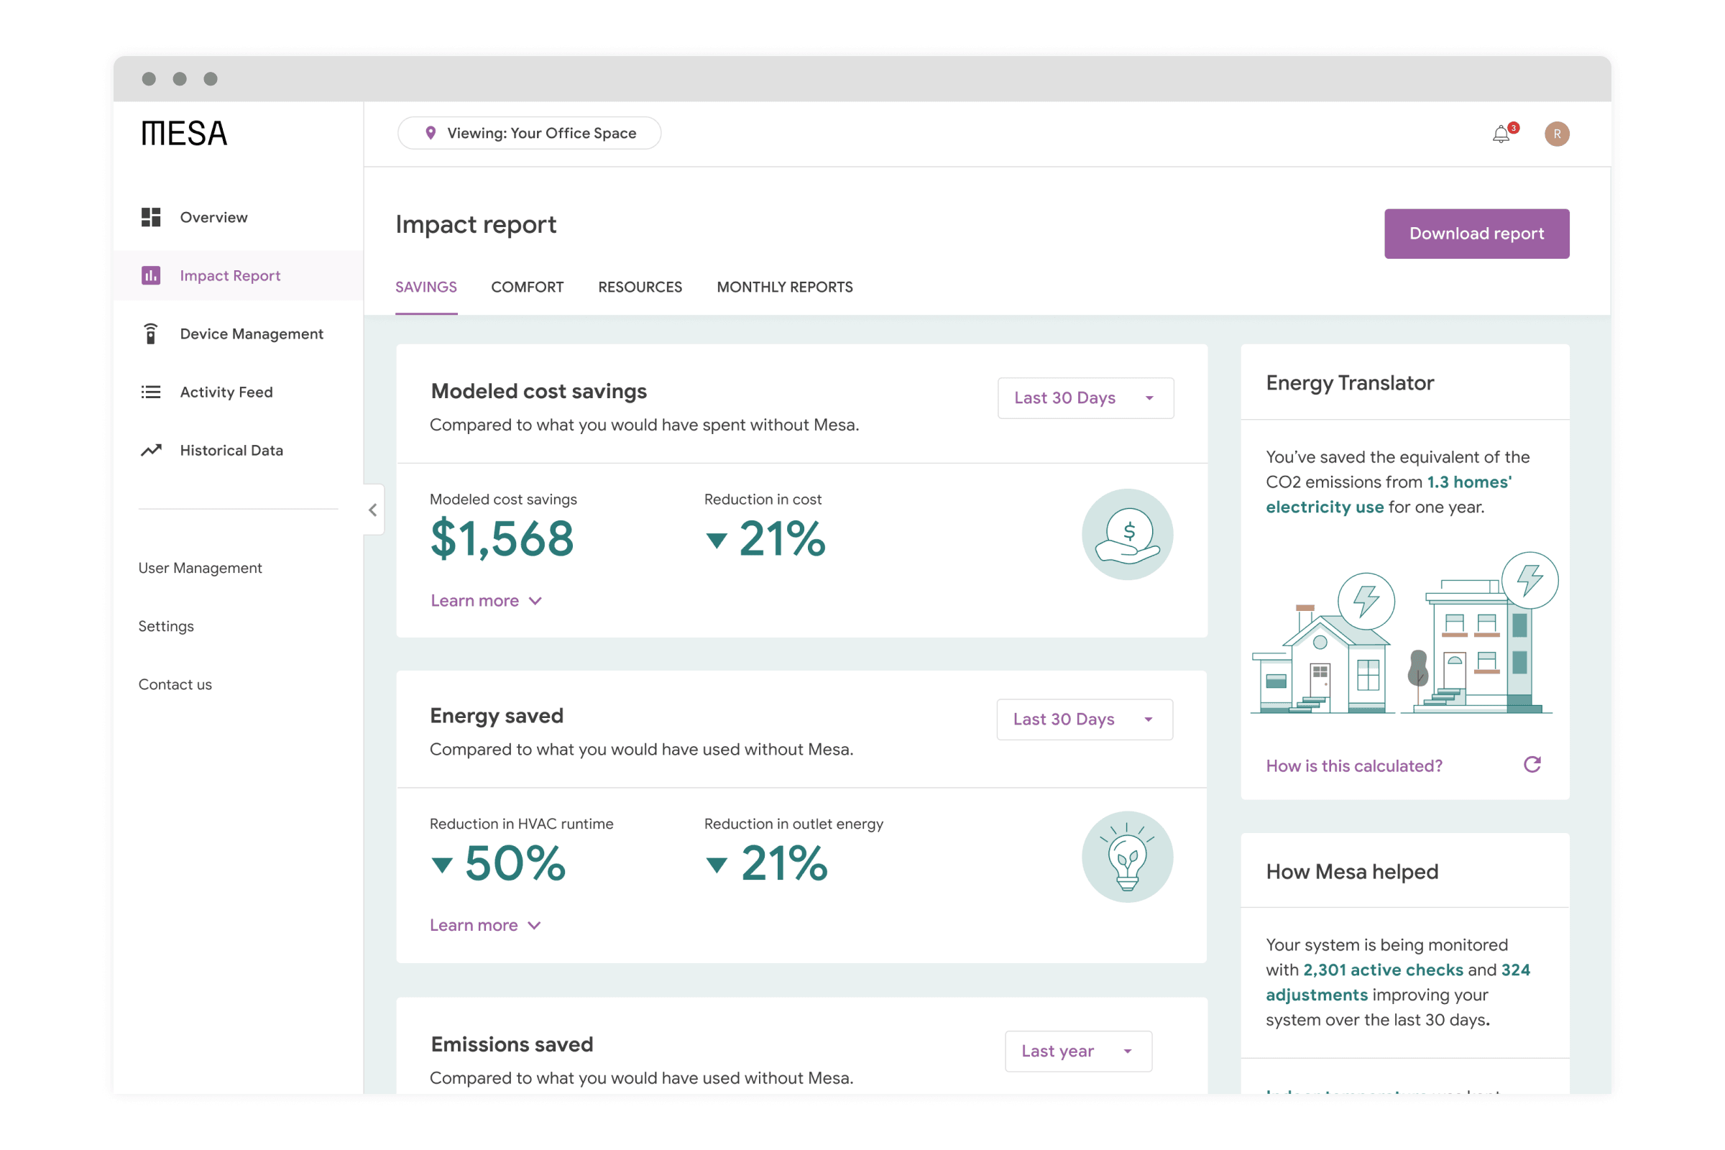
Task: Click the How Mesa helped heading
Action: point(1353,871)
